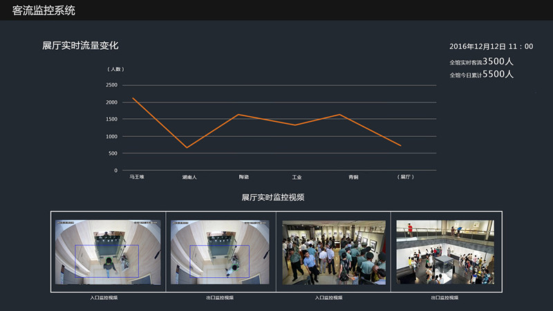Click the 客流监控系统 title in header
Image resolution: width=553 pixels, height=311 pixels.
[x=44, y=10]
